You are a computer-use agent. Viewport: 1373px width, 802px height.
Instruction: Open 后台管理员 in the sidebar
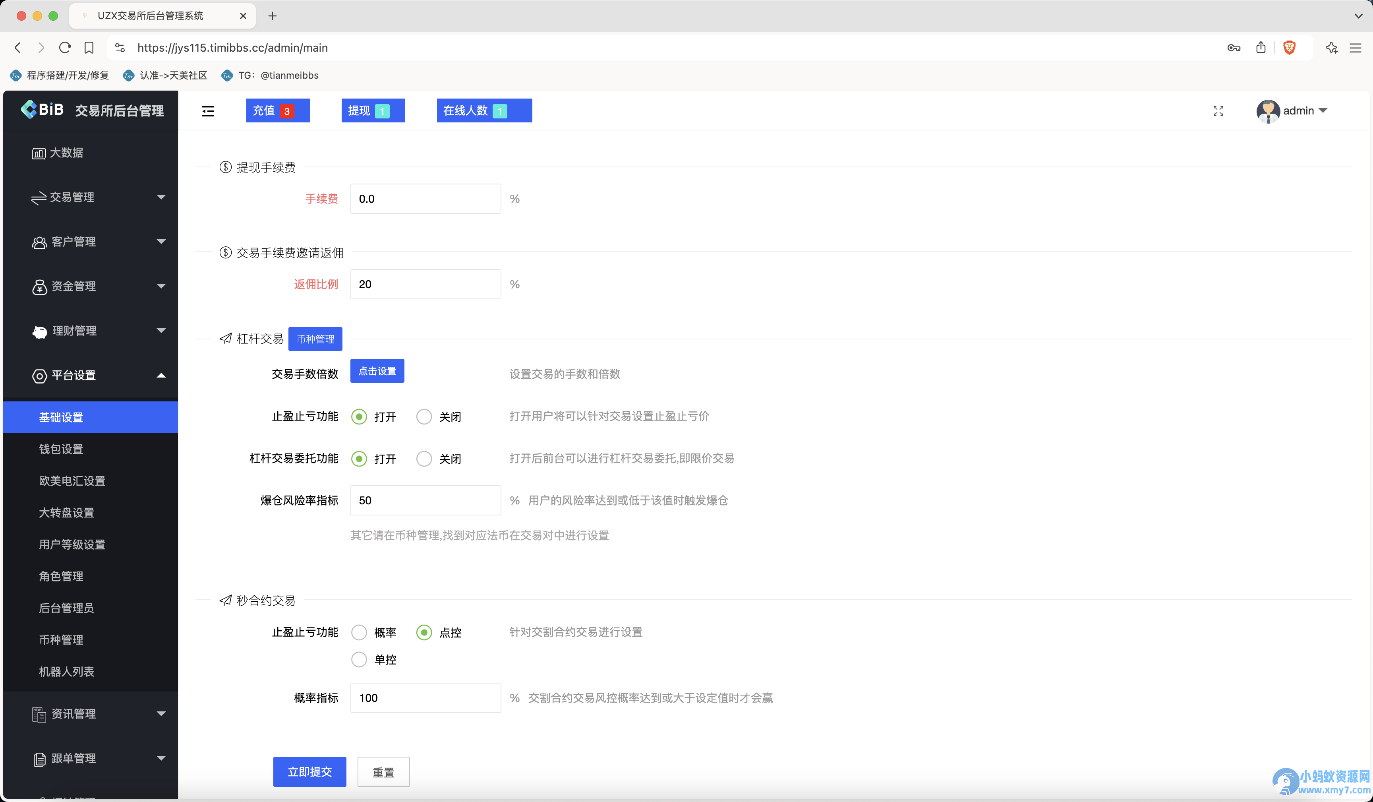point(91,608)
